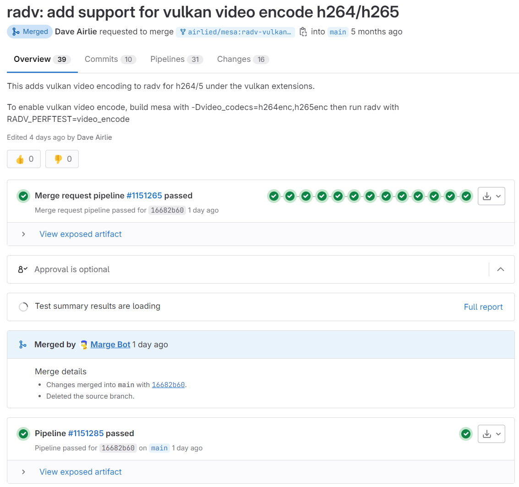Click the fifth pipeline stage status icon

tap(338, 197)
